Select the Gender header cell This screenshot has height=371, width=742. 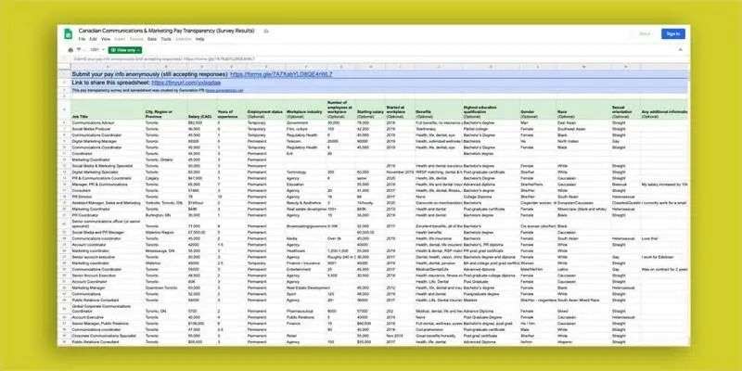(x=538, y=109)
